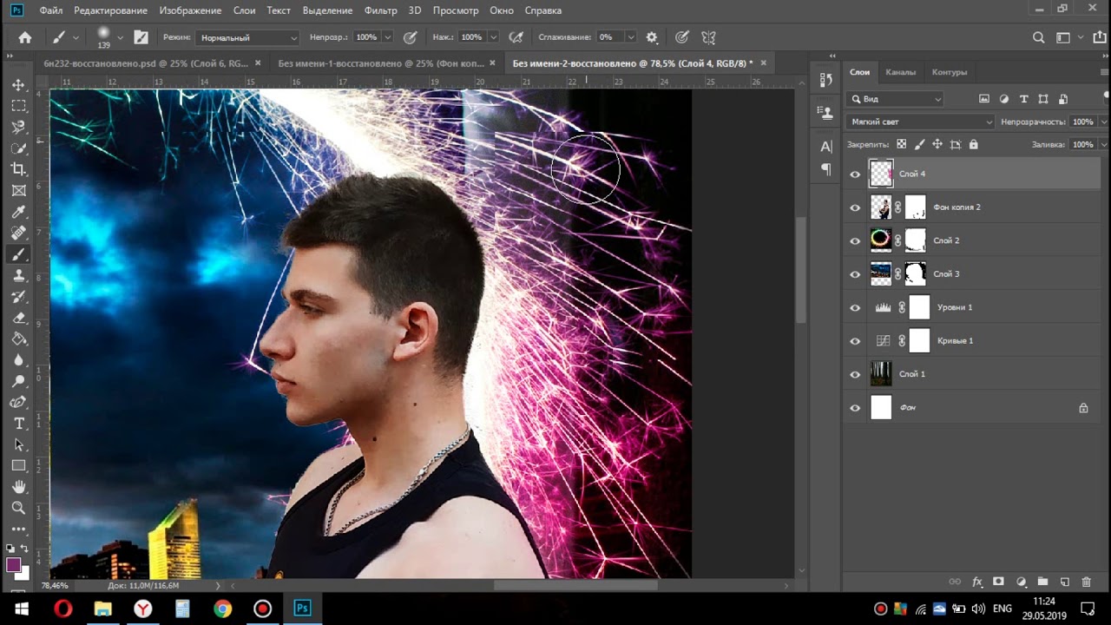Select the Eyedropper tool
This screenshot has height=625, width=1111.
click(x=18, y=212)
